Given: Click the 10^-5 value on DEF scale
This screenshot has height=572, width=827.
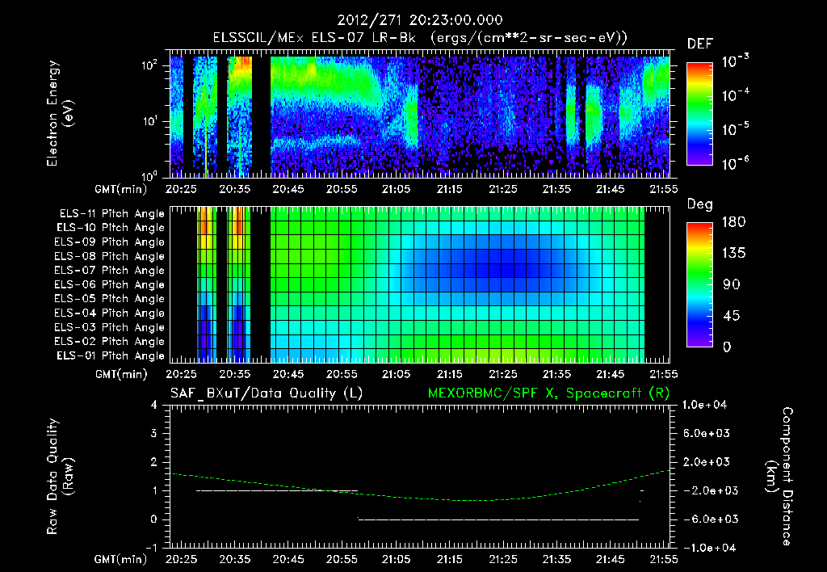Looking at the screenshot, I should [x=735, y=129].
